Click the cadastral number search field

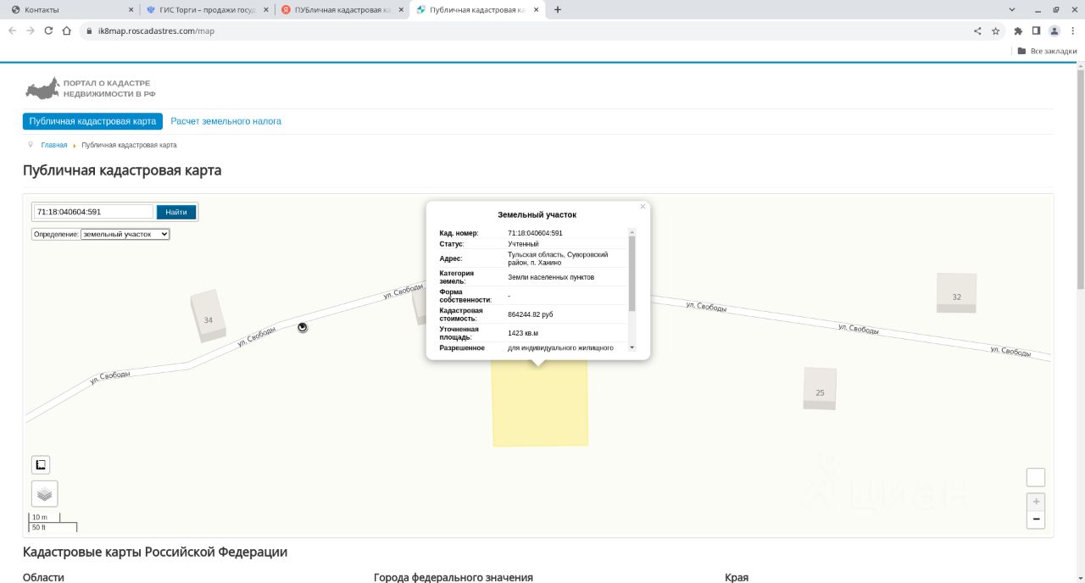93,212
